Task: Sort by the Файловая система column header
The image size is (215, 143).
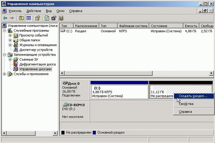Action: [133, 26]
